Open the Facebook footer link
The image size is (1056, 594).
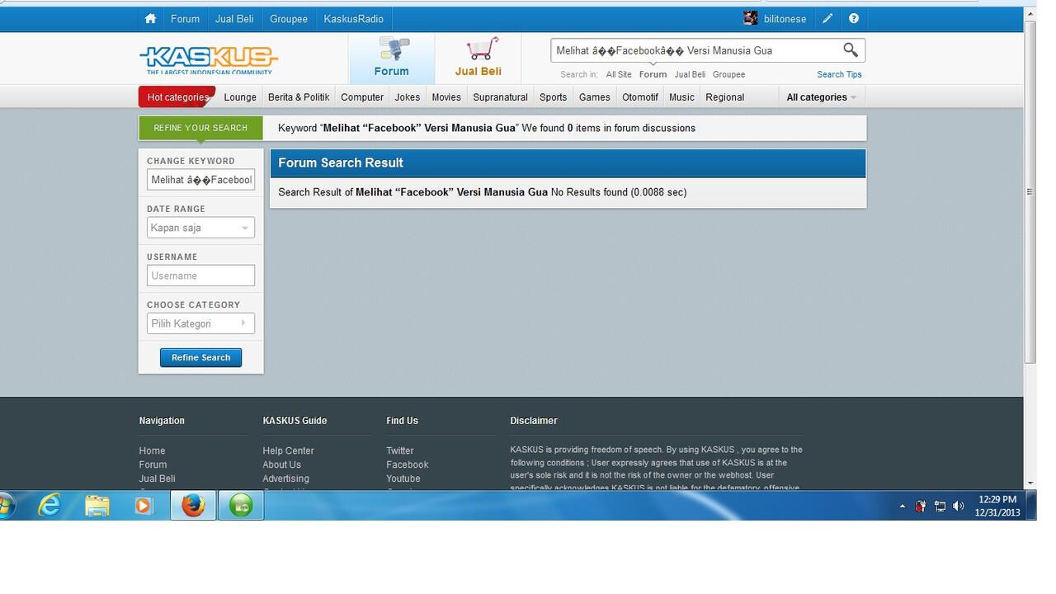pos(408,464)
